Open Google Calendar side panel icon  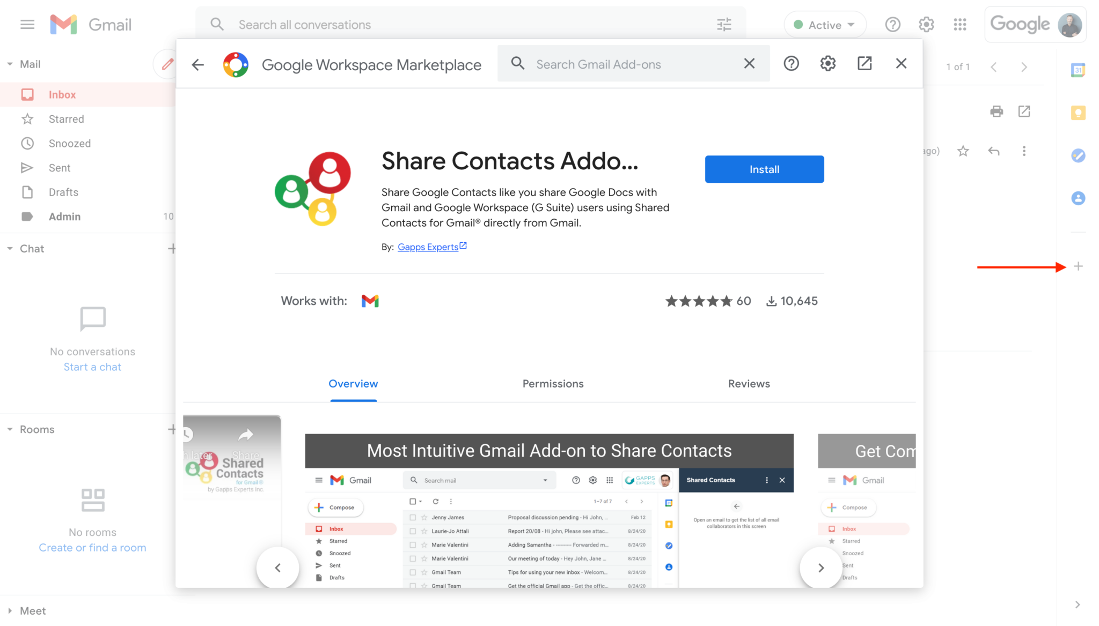coord(1078,70)
